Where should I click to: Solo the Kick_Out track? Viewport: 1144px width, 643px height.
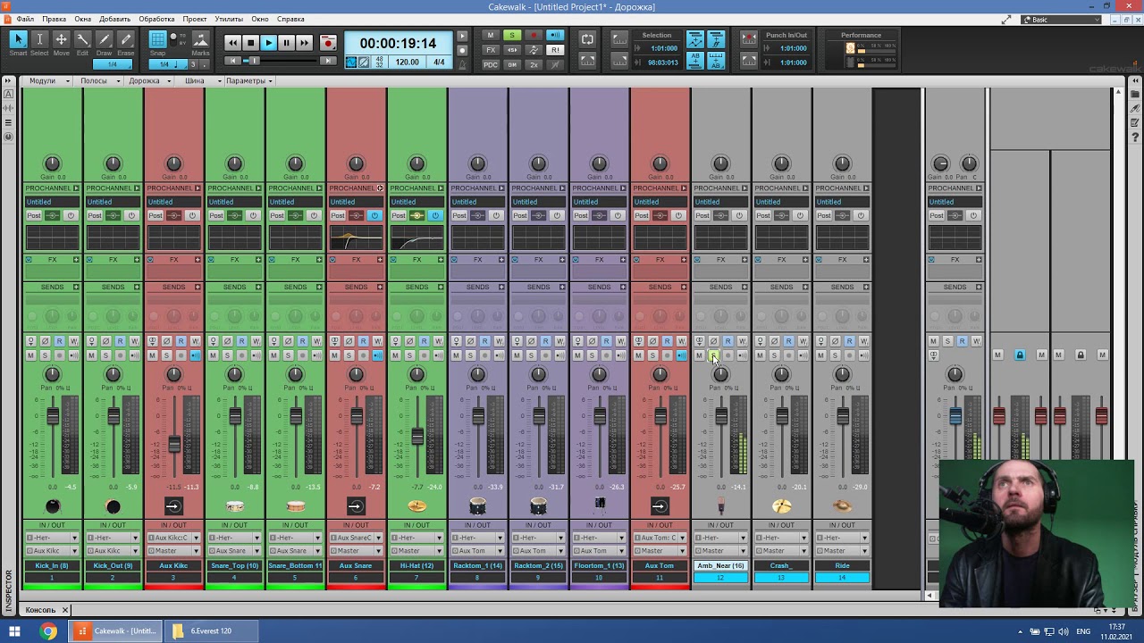(x=105, y=355)
